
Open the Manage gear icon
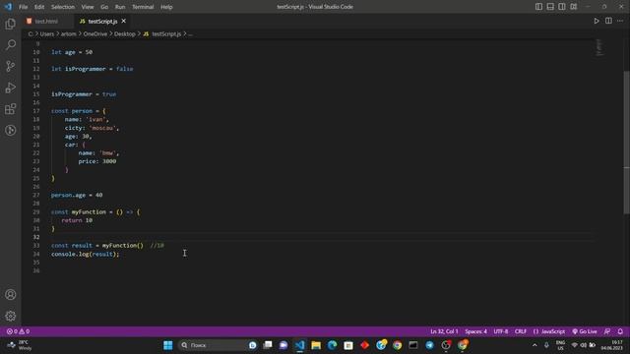[11, 316]
